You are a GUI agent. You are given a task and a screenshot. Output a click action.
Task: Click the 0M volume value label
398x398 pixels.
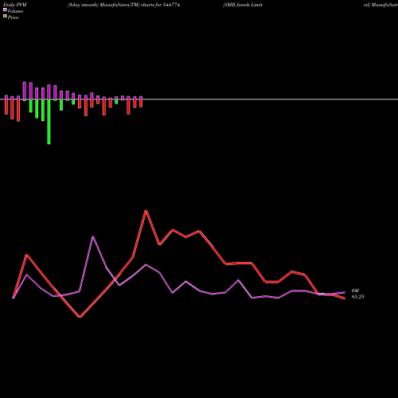point(355,291)
